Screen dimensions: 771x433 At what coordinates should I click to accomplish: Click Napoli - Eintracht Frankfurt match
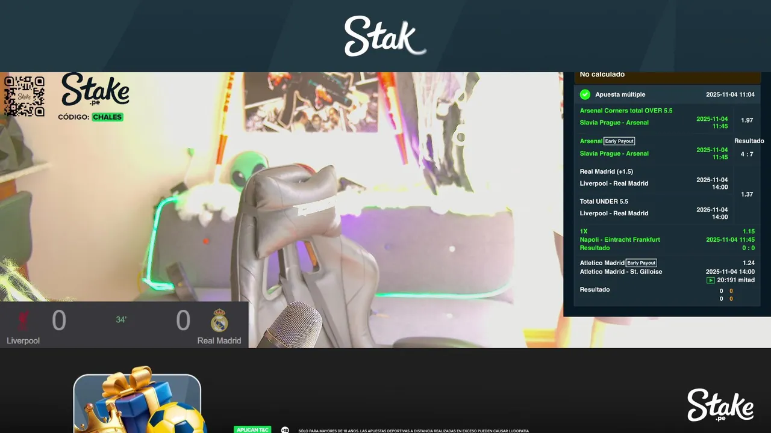tap(620, 239)
